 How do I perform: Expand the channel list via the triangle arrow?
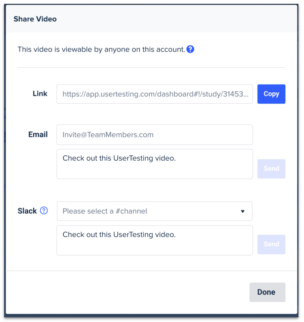tap(243, 211)
